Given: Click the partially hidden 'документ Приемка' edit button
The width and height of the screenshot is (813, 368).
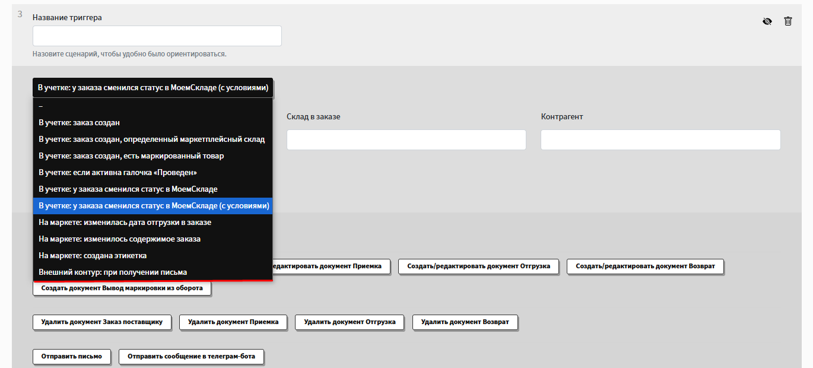Looking at the screenshot, I should (331, 267).
